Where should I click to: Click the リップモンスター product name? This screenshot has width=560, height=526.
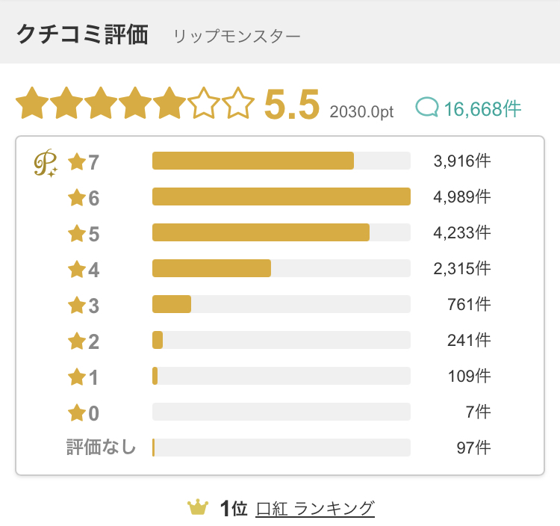point(237,37)
